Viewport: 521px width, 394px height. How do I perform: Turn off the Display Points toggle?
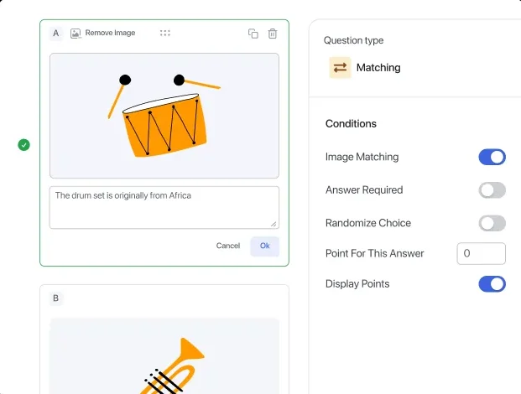492,284
